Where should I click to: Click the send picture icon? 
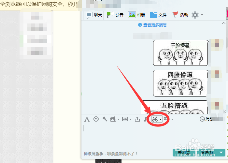[125, 119]
